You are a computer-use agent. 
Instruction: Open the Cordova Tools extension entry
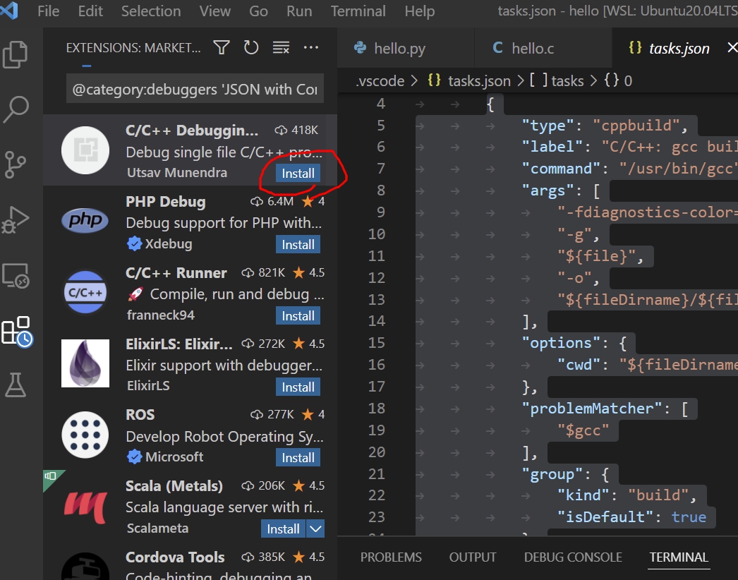click(190, 564)
